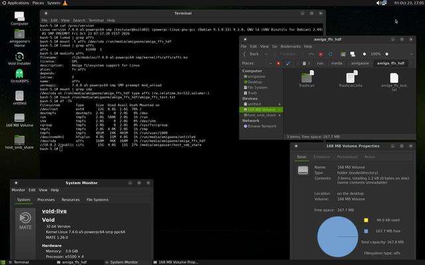The image size is (425, 265).
Task: Show desktop button in bottom panel
Action: 3,262
